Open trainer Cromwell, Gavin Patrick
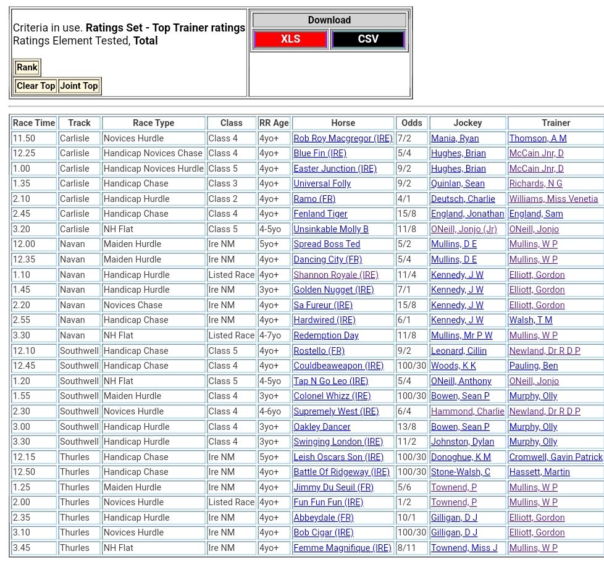604x567 pixels. (x=555, y=457)
